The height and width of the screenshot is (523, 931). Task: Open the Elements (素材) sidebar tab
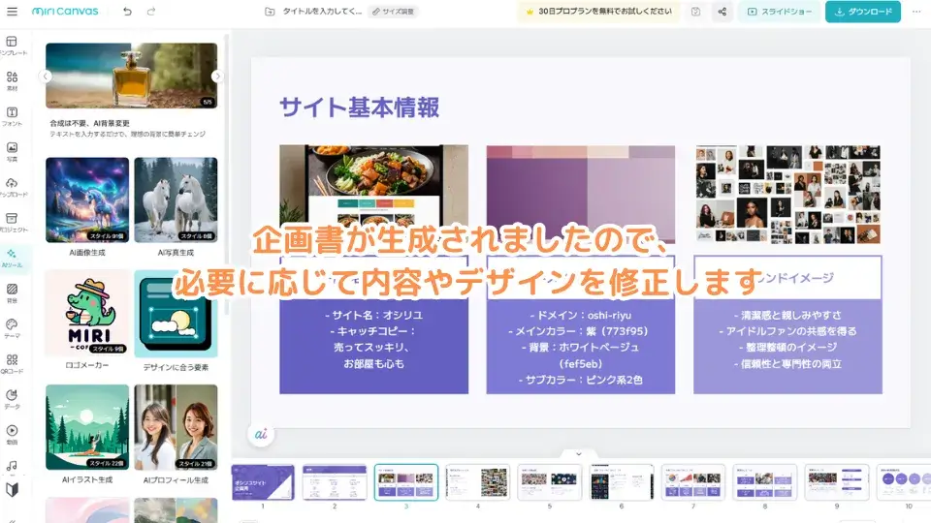pyautogui.click(x=12, y=81)
